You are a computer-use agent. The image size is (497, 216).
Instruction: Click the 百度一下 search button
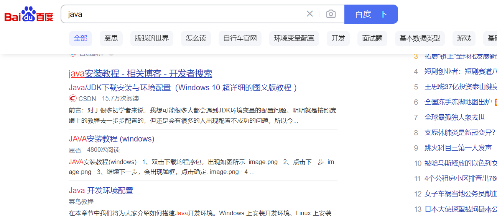point(371,14)
